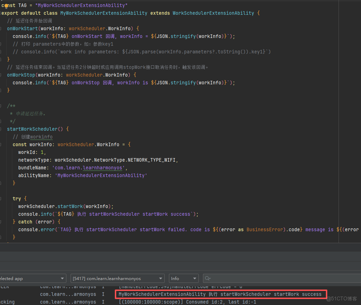Screen dimensions: 361x305
Task: Open the Info log level dropdown
Action: [x=183, y=279]
